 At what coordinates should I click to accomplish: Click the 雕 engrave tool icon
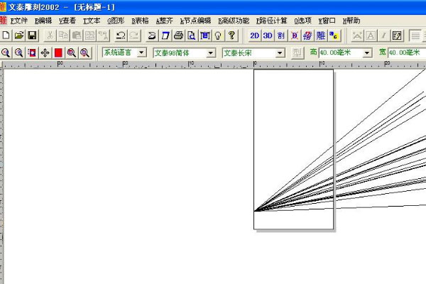pyautogui.click(x=322, y=35)
